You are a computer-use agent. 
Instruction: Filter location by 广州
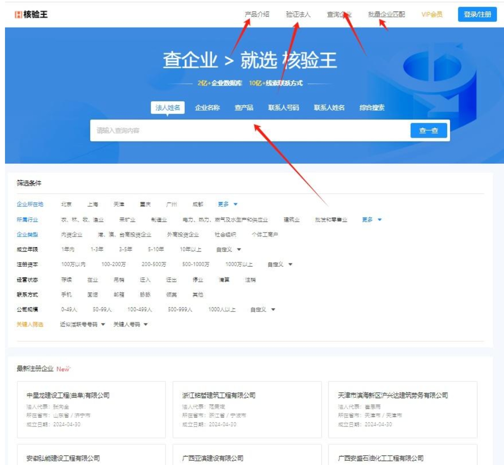tap(171, 204)
